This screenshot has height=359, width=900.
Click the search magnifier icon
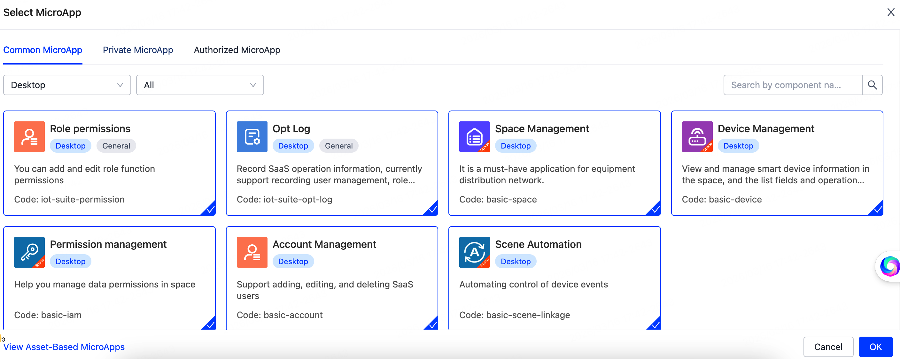point(873,85)
